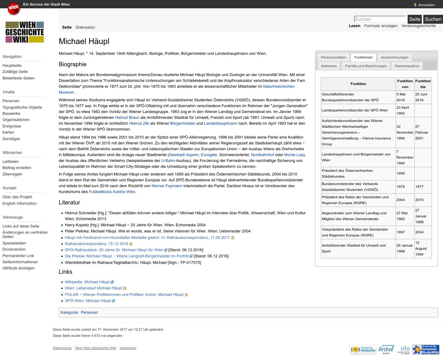Open Karten in the sidebar
Screen dimensions: 443x359
coord(8,132)
